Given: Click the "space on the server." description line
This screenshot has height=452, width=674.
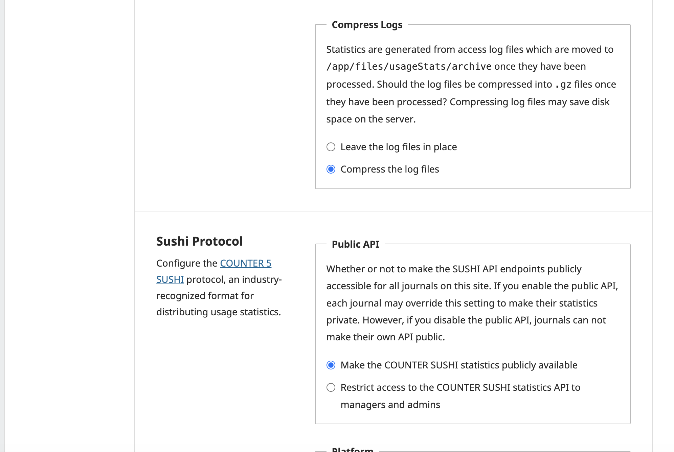Looking at the screenshot, I should [x=371, y=119].
